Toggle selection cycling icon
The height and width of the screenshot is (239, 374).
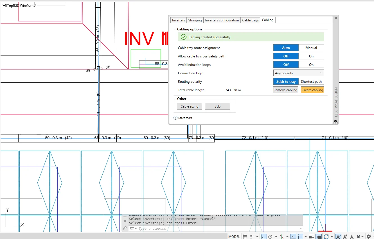coord(318,236)
